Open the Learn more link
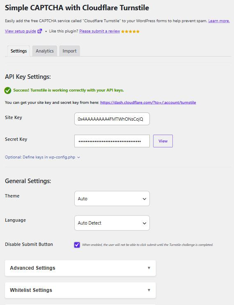This screenshot has width=234, height=305. tap(219, 21)
